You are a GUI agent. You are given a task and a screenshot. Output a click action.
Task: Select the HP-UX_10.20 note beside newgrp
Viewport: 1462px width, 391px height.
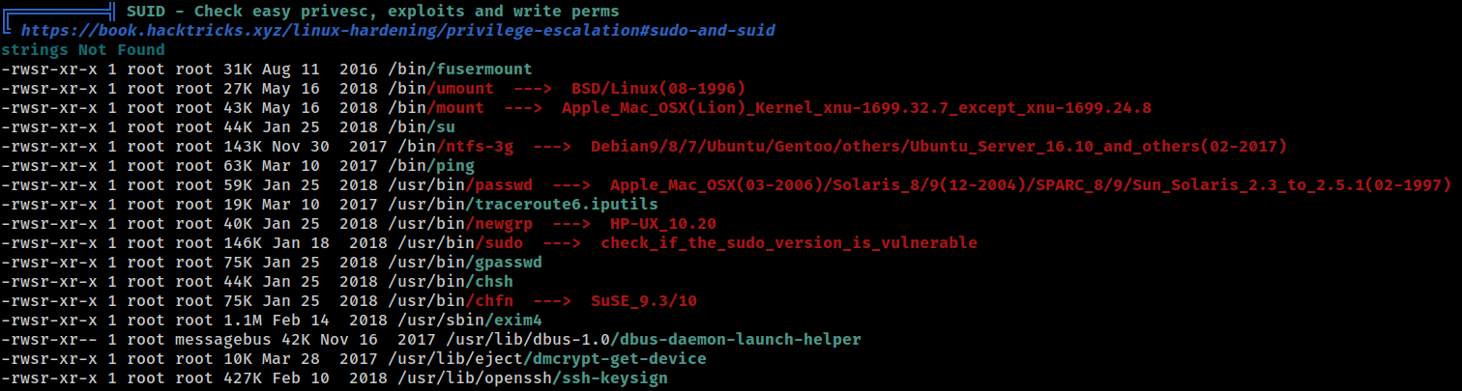click(x=663, y=223)
